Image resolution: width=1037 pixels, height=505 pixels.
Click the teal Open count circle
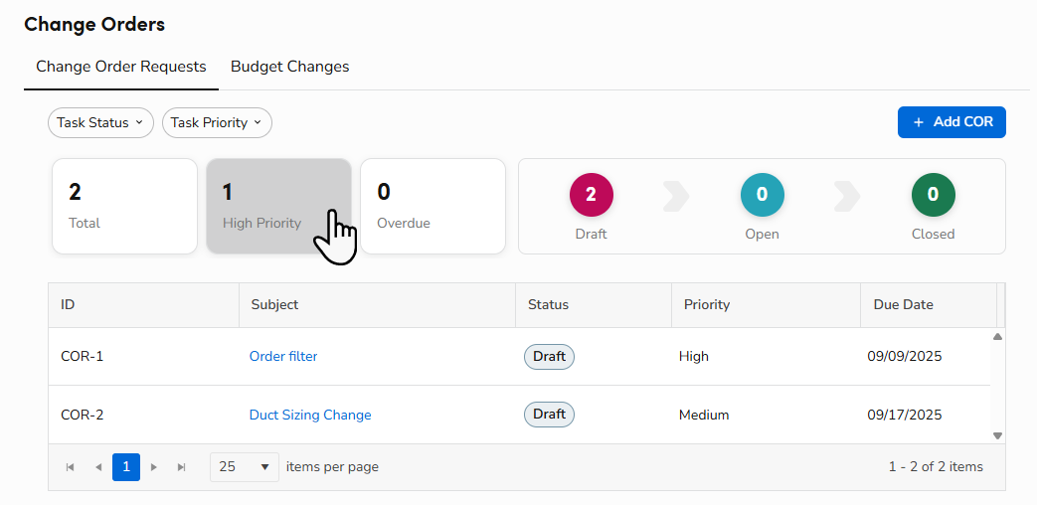coord(762,194)
